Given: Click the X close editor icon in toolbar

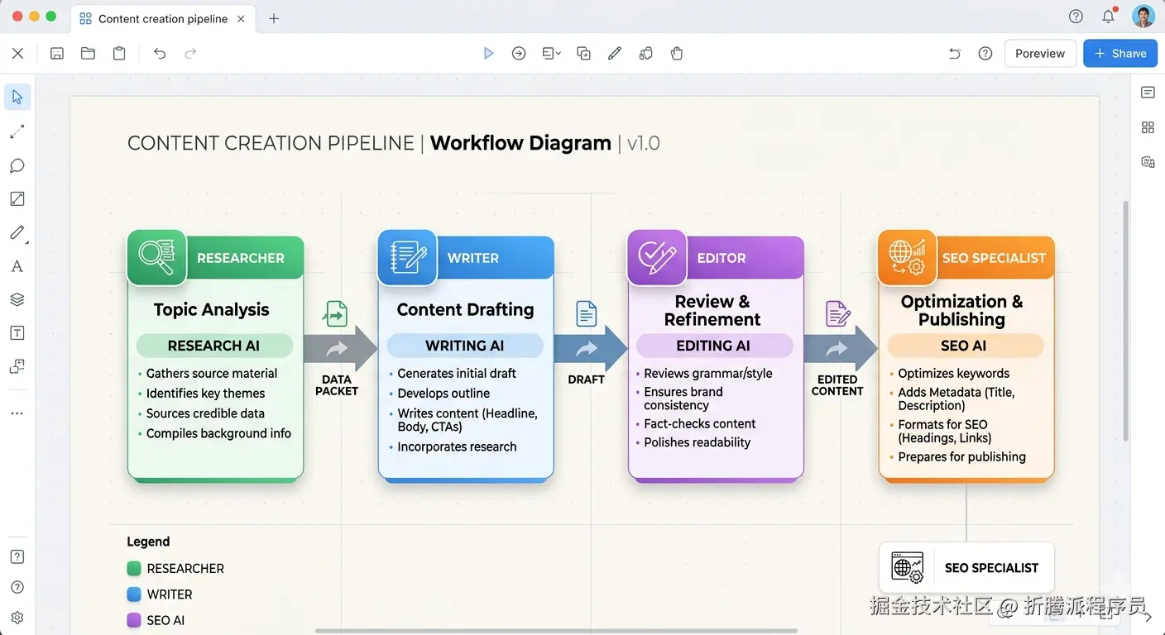Looking at the screenshot, I should (17, 54).
